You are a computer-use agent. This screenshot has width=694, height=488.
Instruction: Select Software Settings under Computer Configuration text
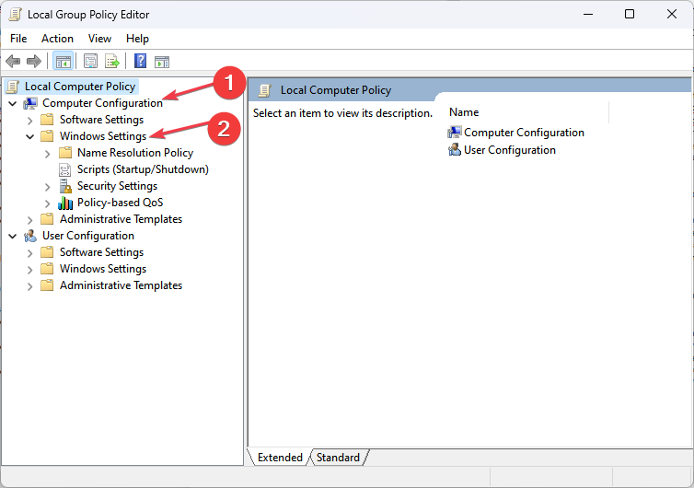click(x=102, y=120)
